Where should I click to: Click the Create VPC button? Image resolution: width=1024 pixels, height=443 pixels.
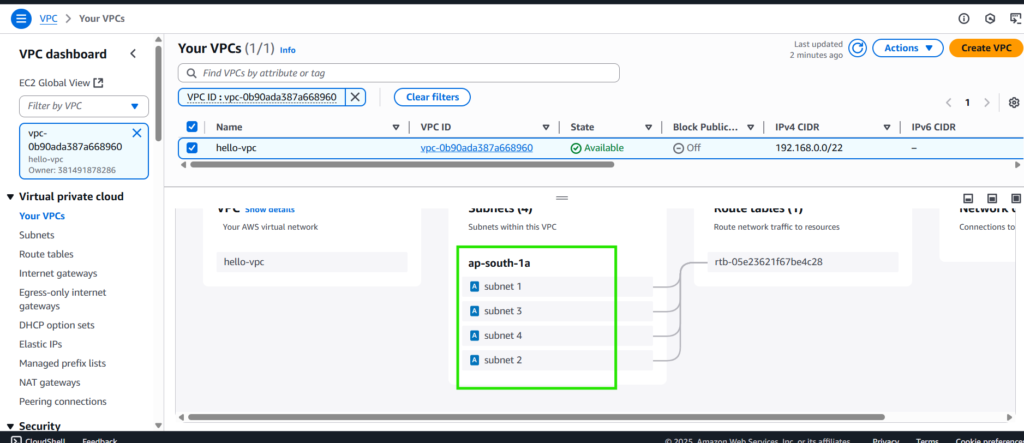pos(986,48)
